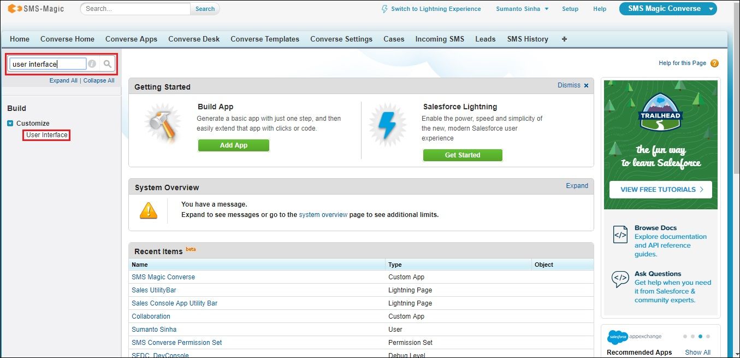Click Expand All in the sidebar
This screenshot has height=358, width=740.
(63, 80)
